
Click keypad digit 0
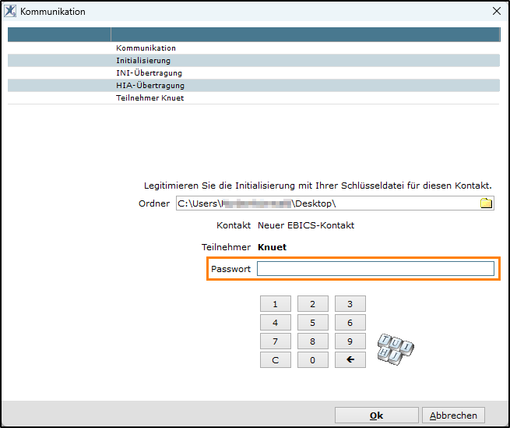click(x=313, y=359)
